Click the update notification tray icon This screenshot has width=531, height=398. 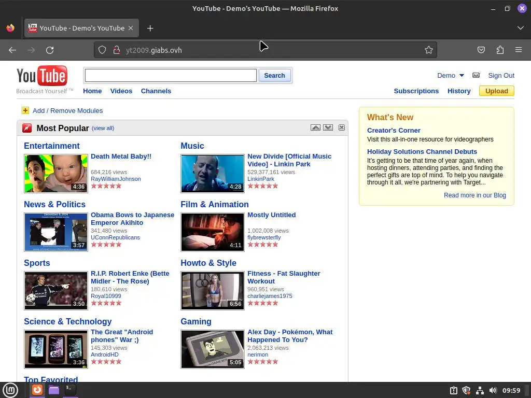(x=454, y=390)
